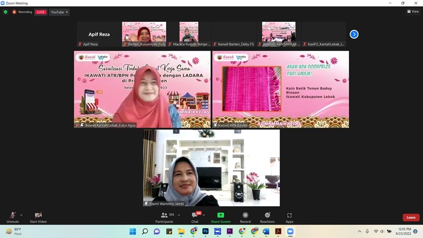Screen dimensions: 423x238
Task: Expand audio options arrow beside Unmute
Action: (x=21, y=215)
